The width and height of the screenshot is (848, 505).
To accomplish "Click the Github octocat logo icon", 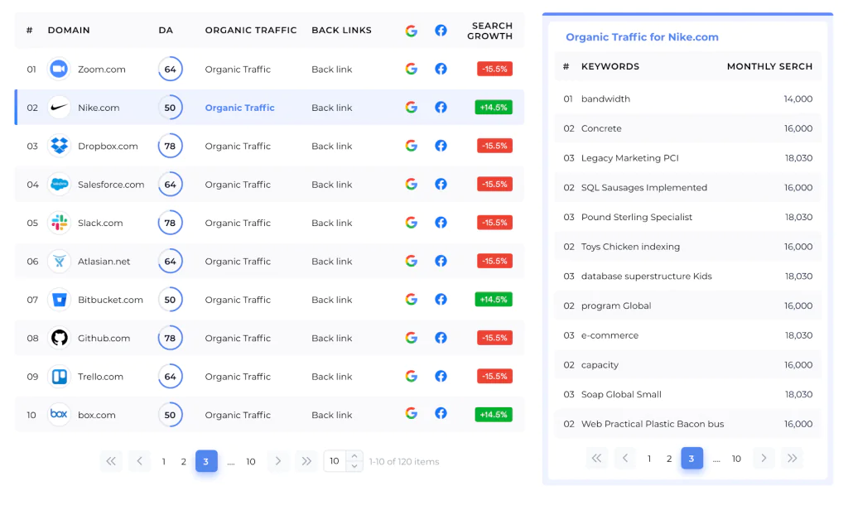I will [x=59, y=338].
